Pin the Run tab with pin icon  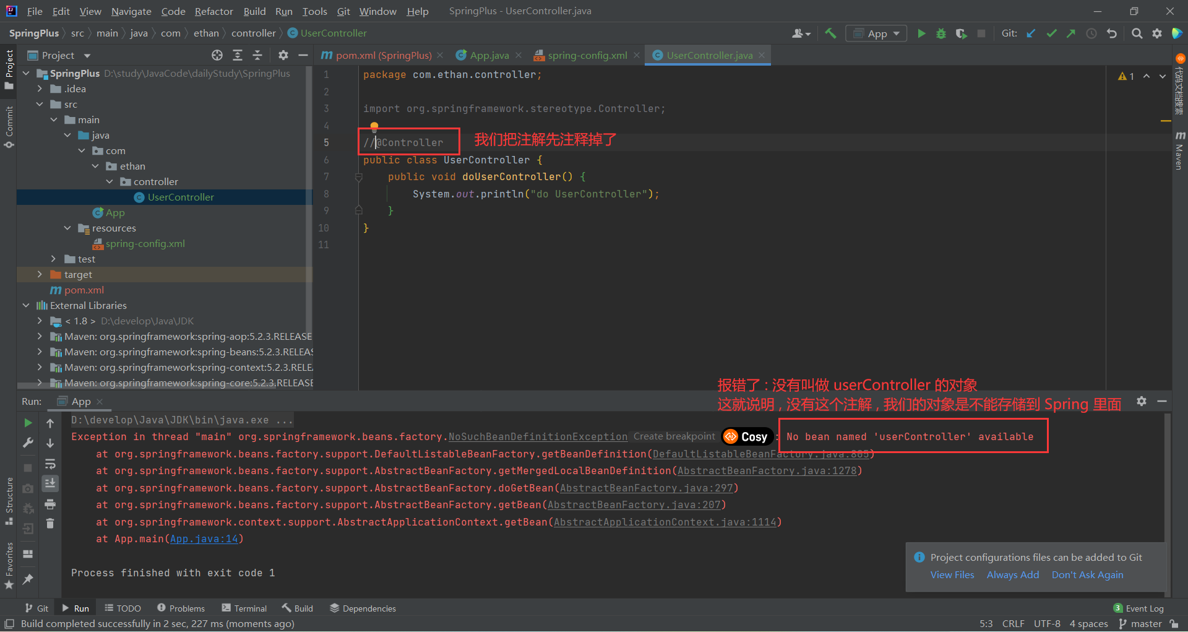tap(28, 579)
